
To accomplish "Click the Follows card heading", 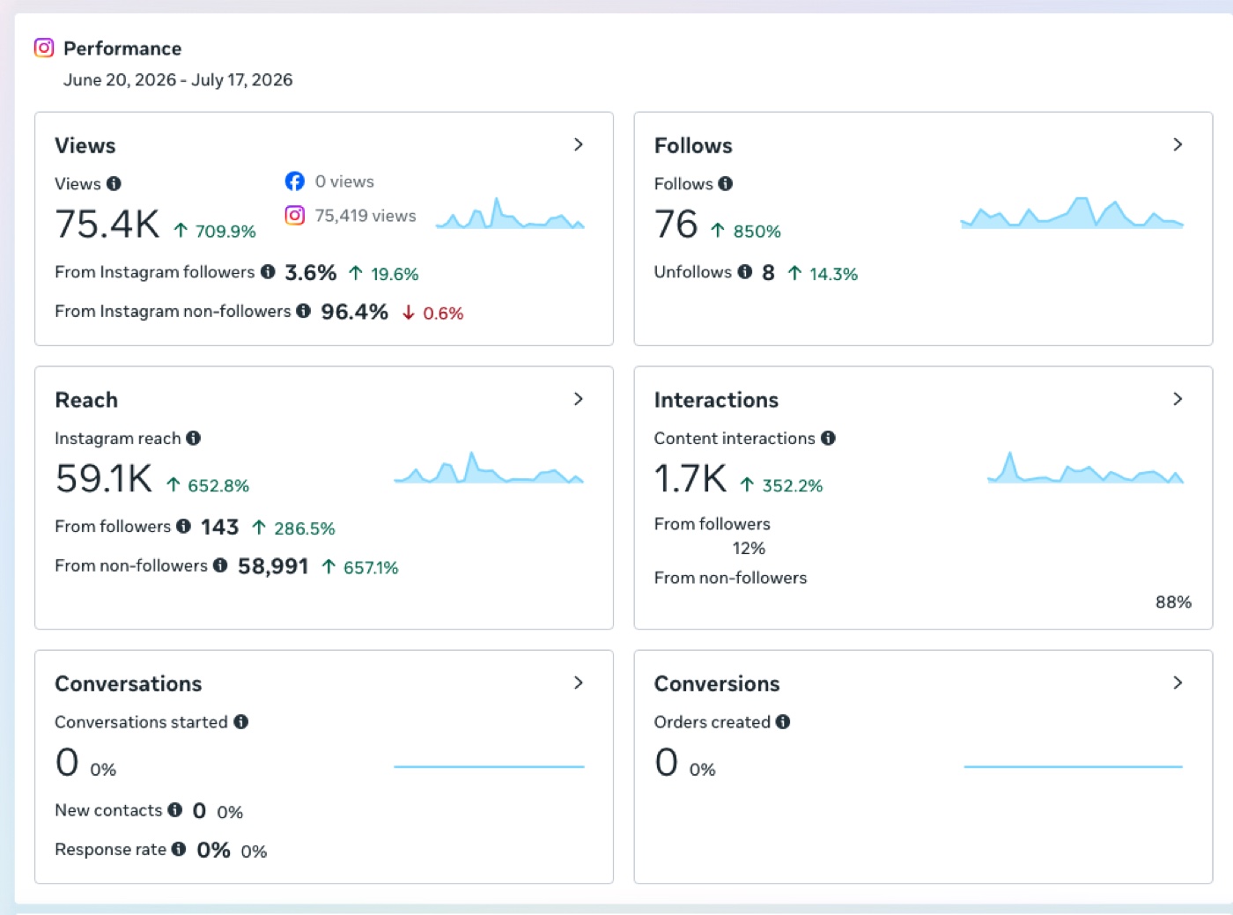I will point(693,145).
